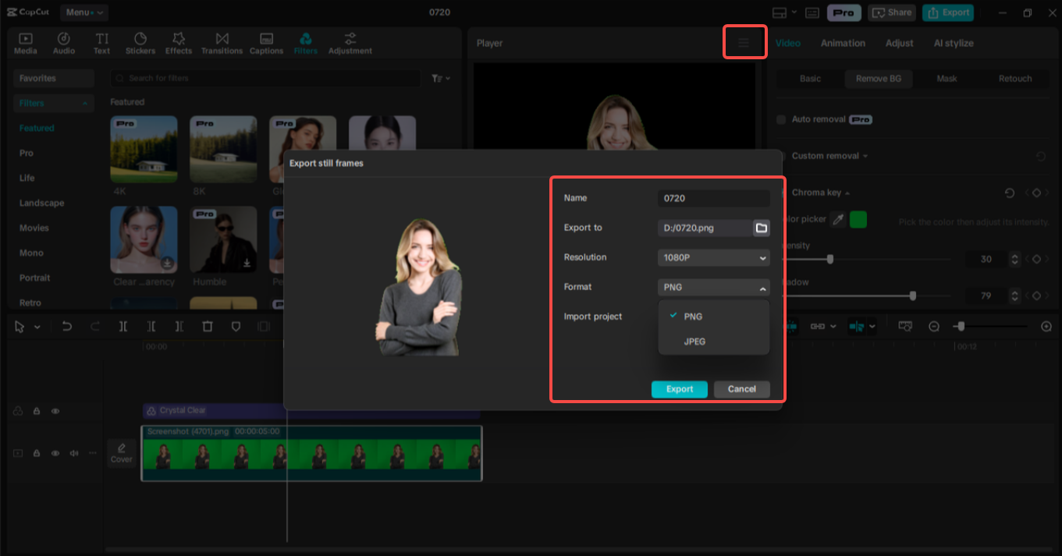Viewport: 1062px width, 556px height.
Task: Open the Audio panel
Action: [x=63, y=42]
